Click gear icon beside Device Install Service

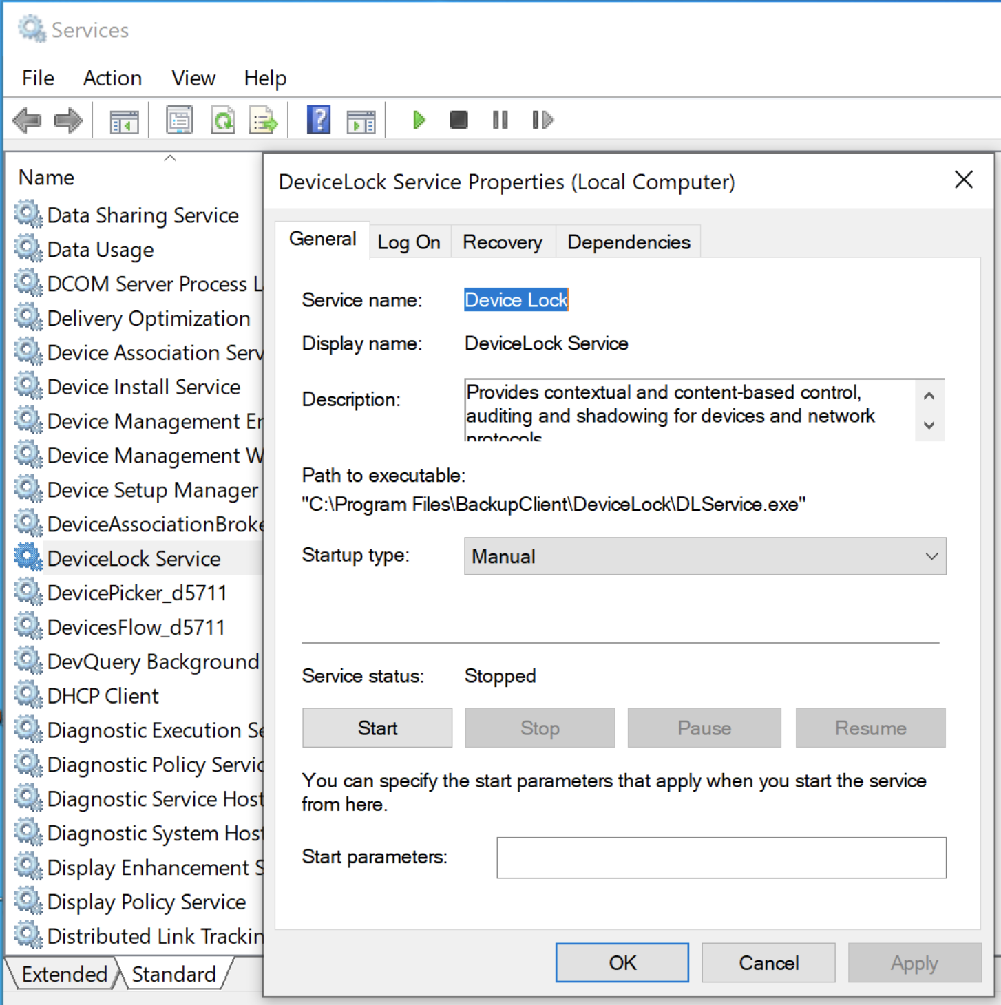point(28,385)
